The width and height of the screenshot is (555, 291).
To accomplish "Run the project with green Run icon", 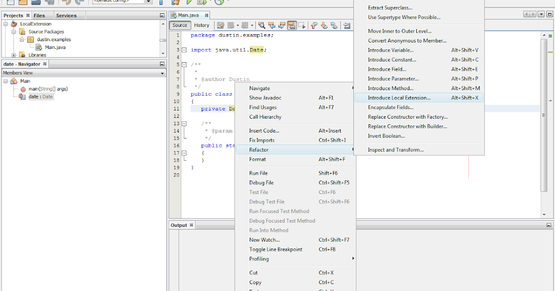I will (x=189, y=2).
